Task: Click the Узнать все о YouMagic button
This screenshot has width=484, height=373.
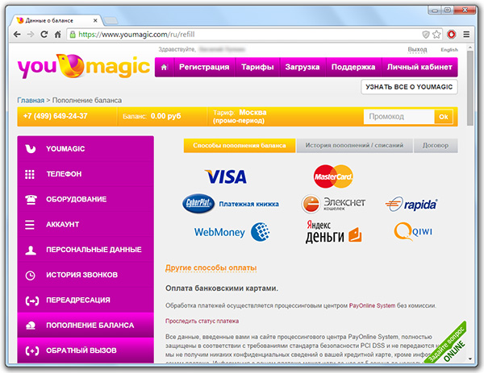Action: (x=409, y=87)
